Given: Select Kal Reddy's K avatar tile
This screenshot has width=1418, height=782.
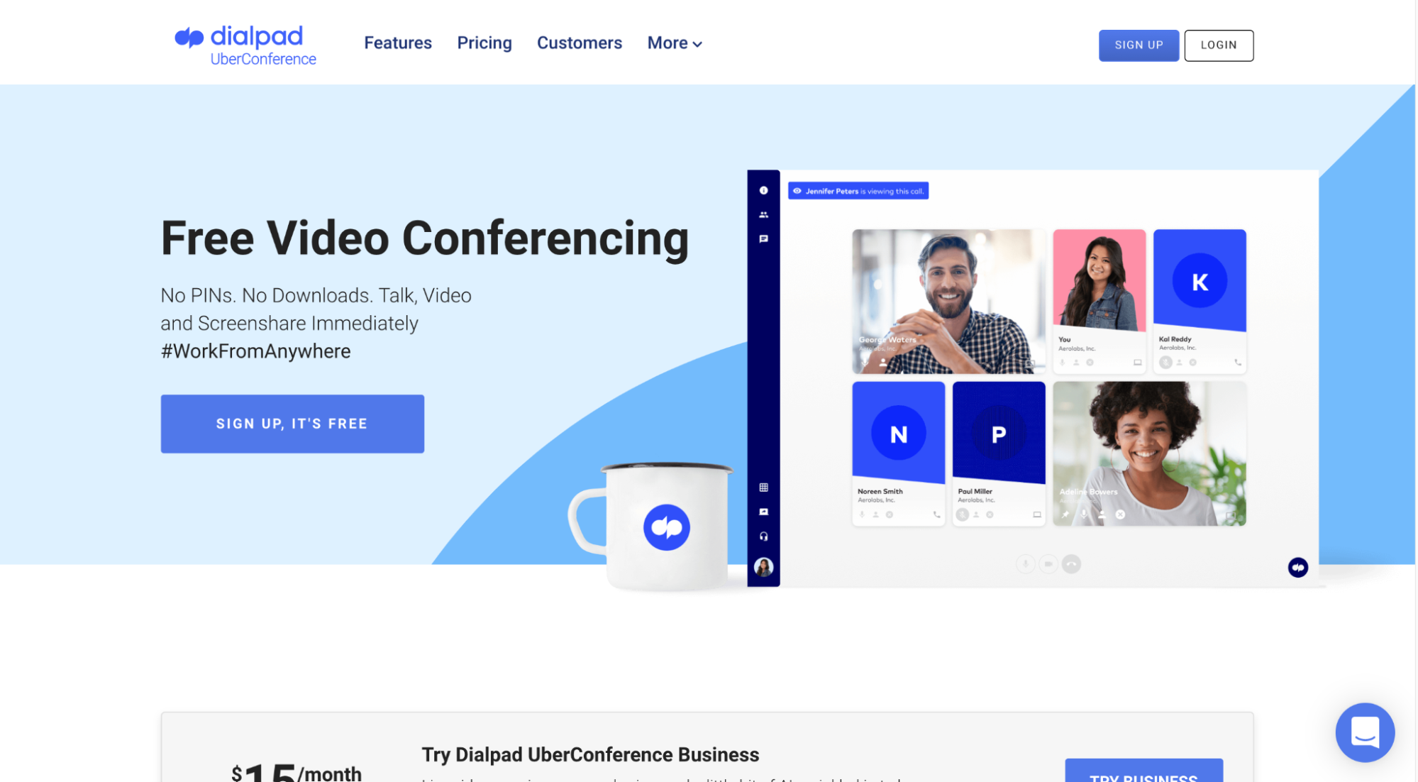Looking at the screenshot, I should click(x=1199, y=302).
